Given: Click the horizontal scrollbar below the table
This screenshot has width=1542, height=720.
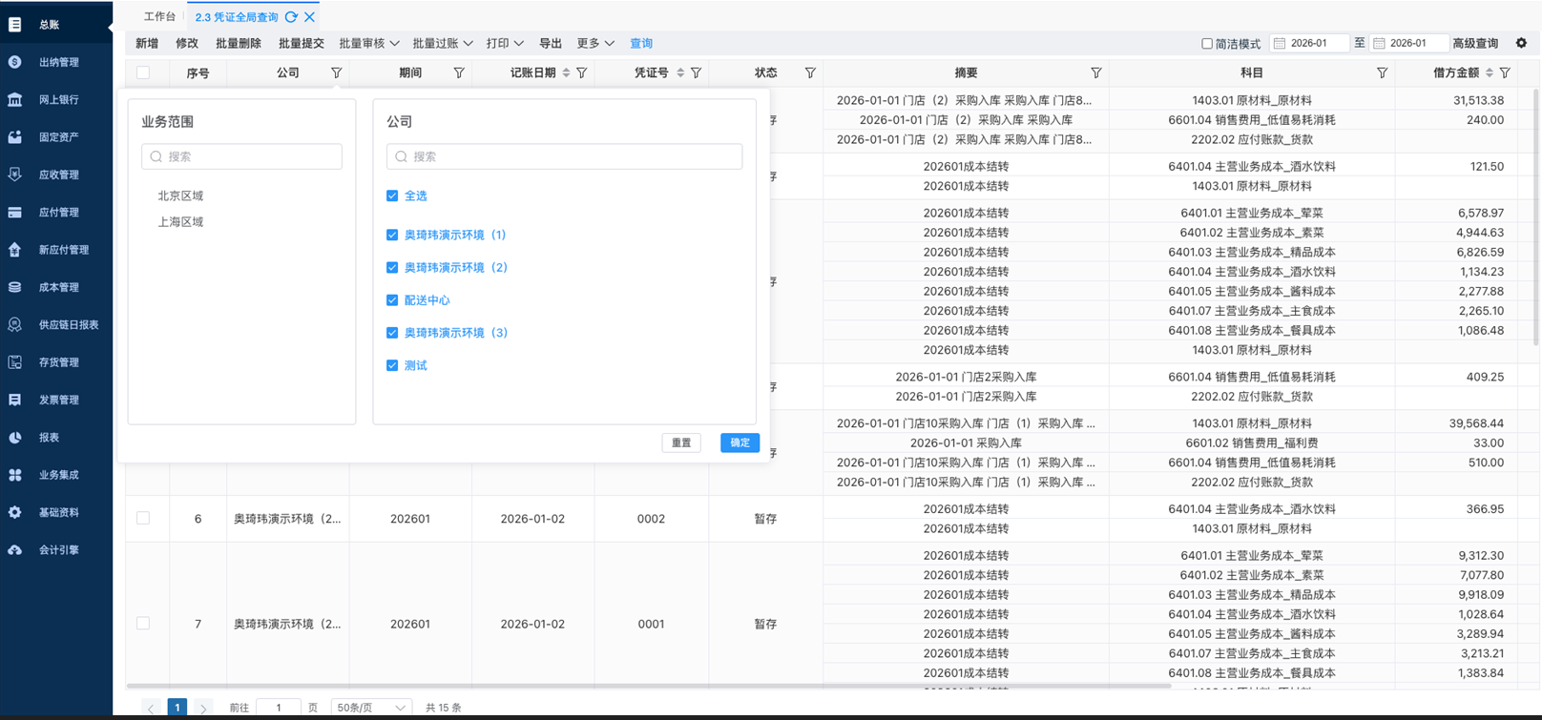Looking at the screenshot, I should (x=649, y=685).
